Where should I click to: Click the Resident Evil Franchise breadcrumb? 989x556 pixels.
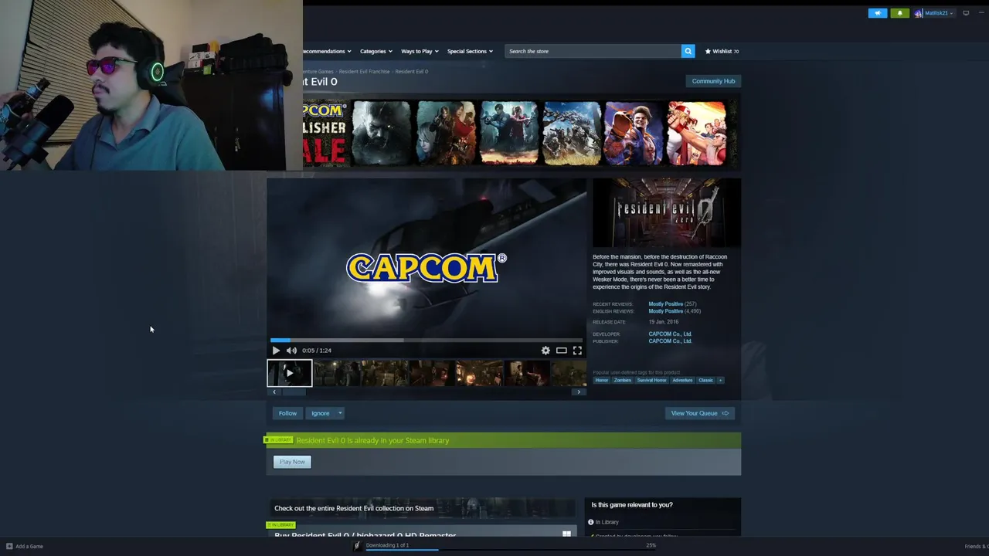click(x=364, y=72)
